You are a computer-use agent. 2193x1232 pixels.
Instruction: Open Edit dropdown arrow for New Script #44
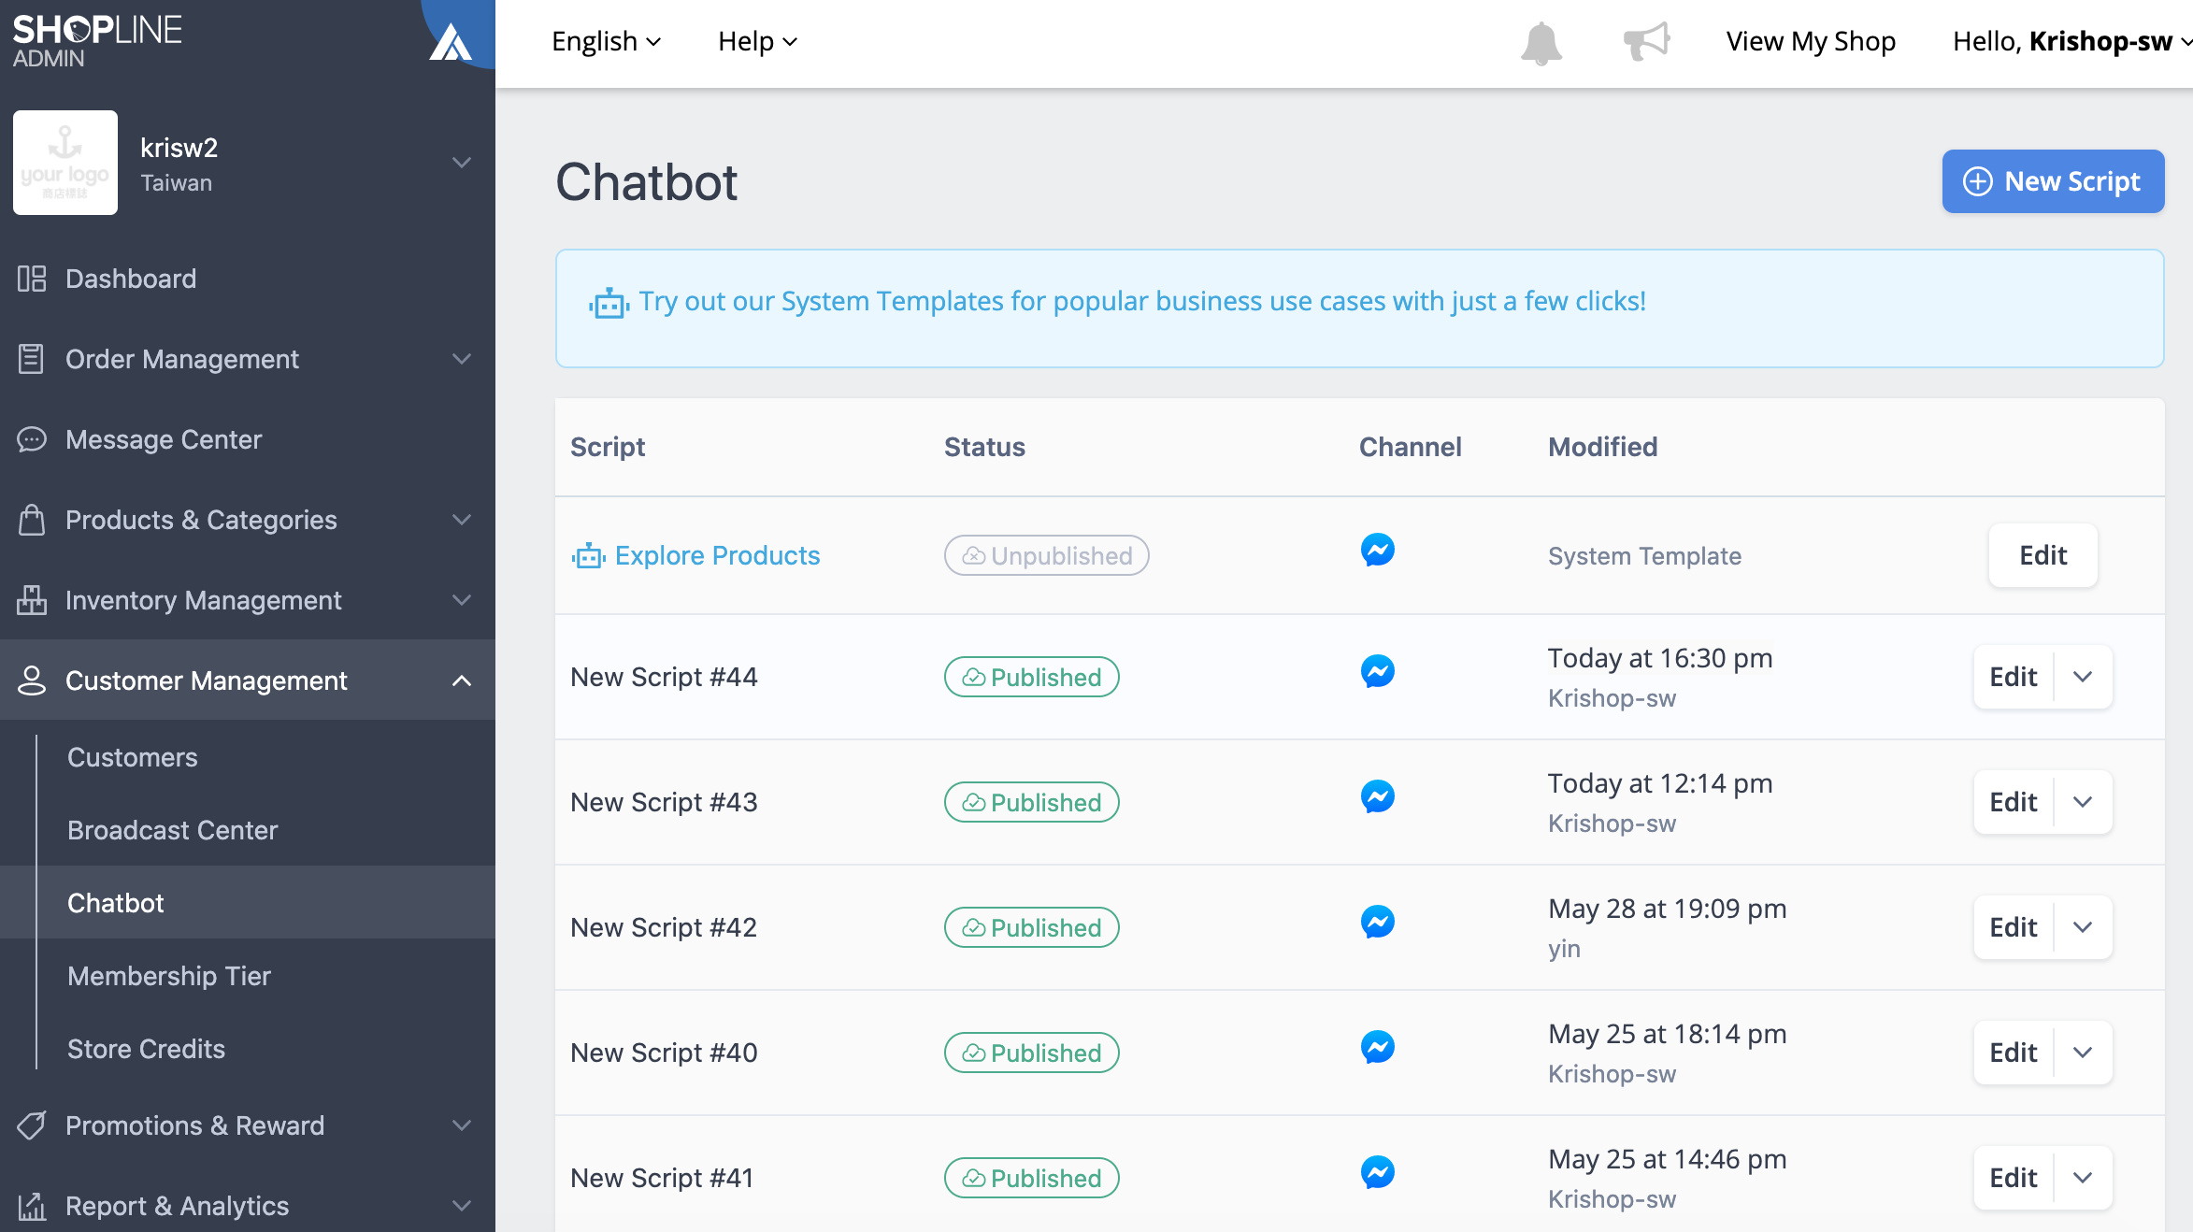(x=2083, y=677)
